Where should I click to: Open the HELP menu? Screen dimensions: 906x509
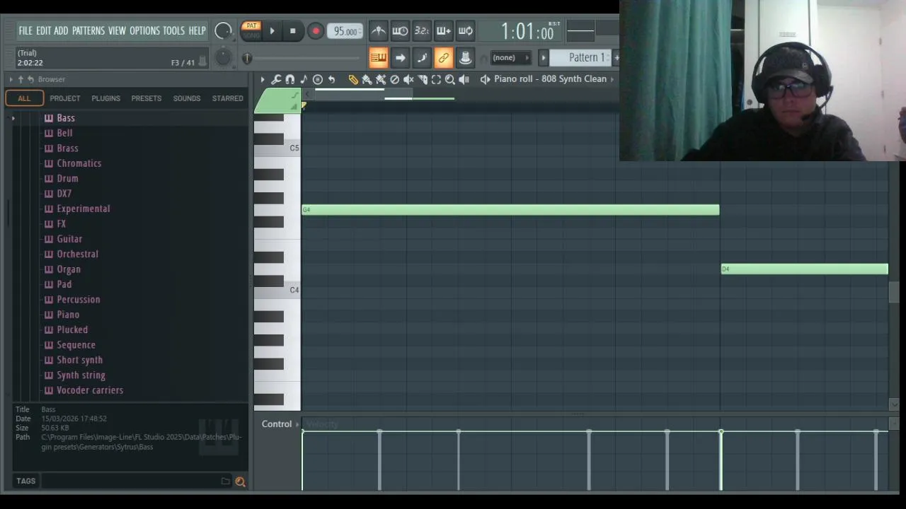[197, 30]
